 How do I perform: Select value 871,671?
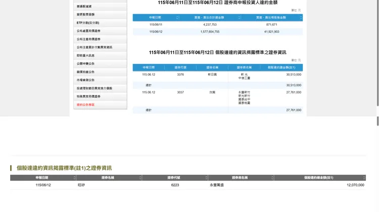pos(272,25)
